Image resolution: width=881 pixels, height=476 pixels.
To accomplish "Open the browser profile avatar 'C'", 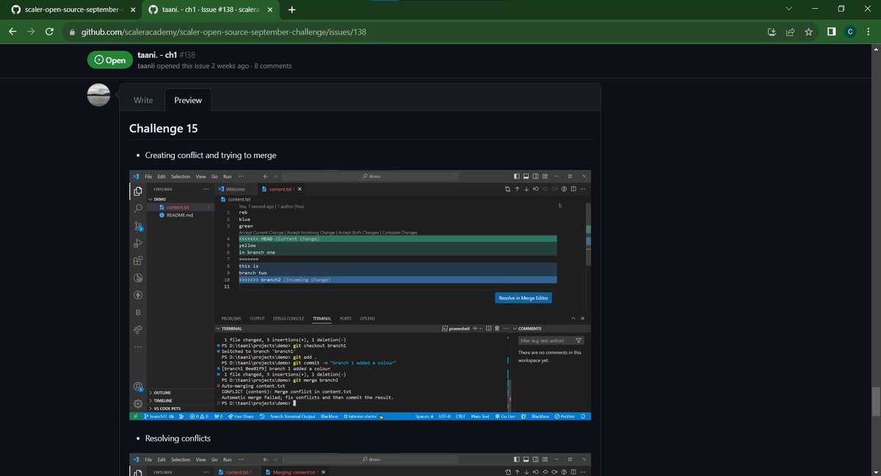I will [849, 32].
